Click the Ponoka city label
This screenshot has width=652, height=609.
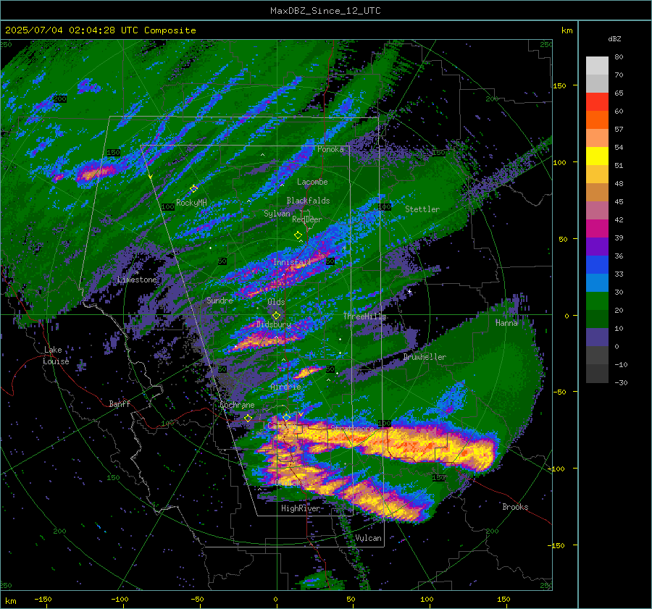point(330,149)
